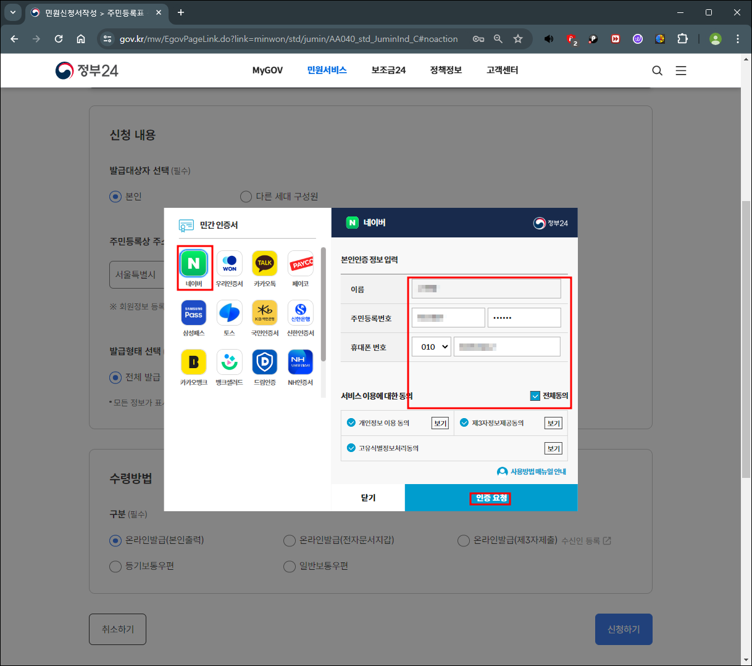Click the browser back arrow

coord(14,39)
